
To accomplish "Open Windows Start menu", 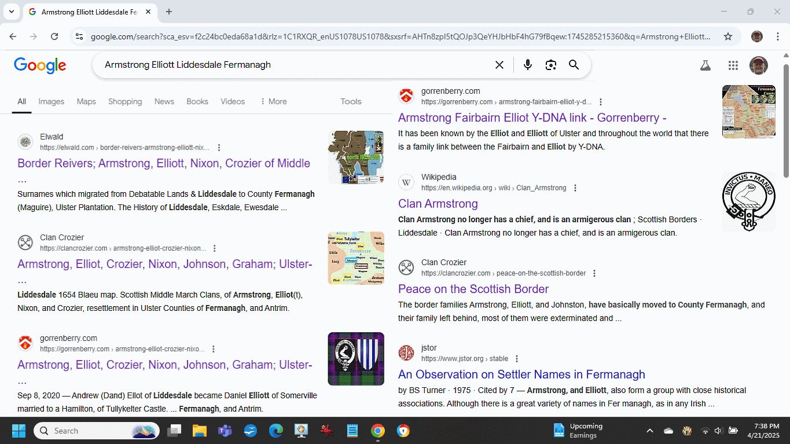I will pos(19,431).
